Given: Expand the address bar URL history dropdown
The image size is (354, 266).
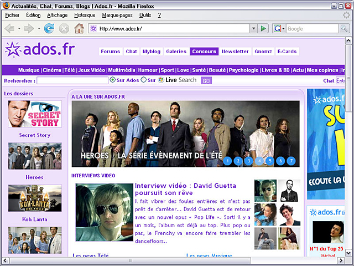Looking at the screenshot, I should 253,28.
